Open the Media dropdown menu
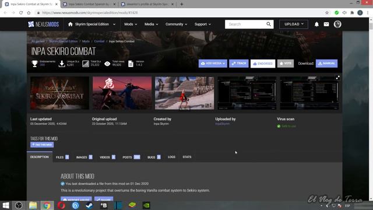The image size is (373, 210). coord(152,24)
